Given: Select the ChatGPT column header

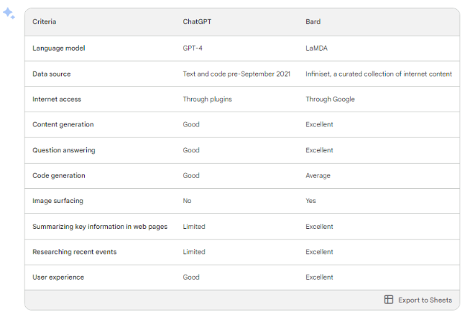Looking at the screenshot, I should 197,22.
